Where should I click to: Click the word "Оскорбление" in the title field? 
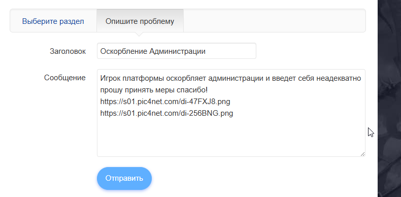point(123,51)
